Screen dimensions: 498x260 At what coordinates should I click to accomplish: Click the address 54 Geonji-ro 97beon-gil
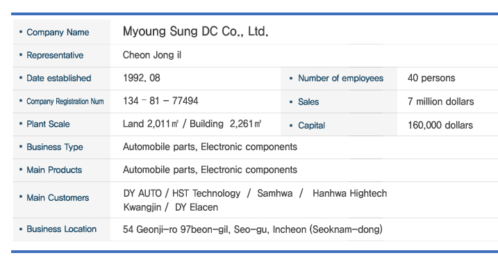(x=176, y=229)
